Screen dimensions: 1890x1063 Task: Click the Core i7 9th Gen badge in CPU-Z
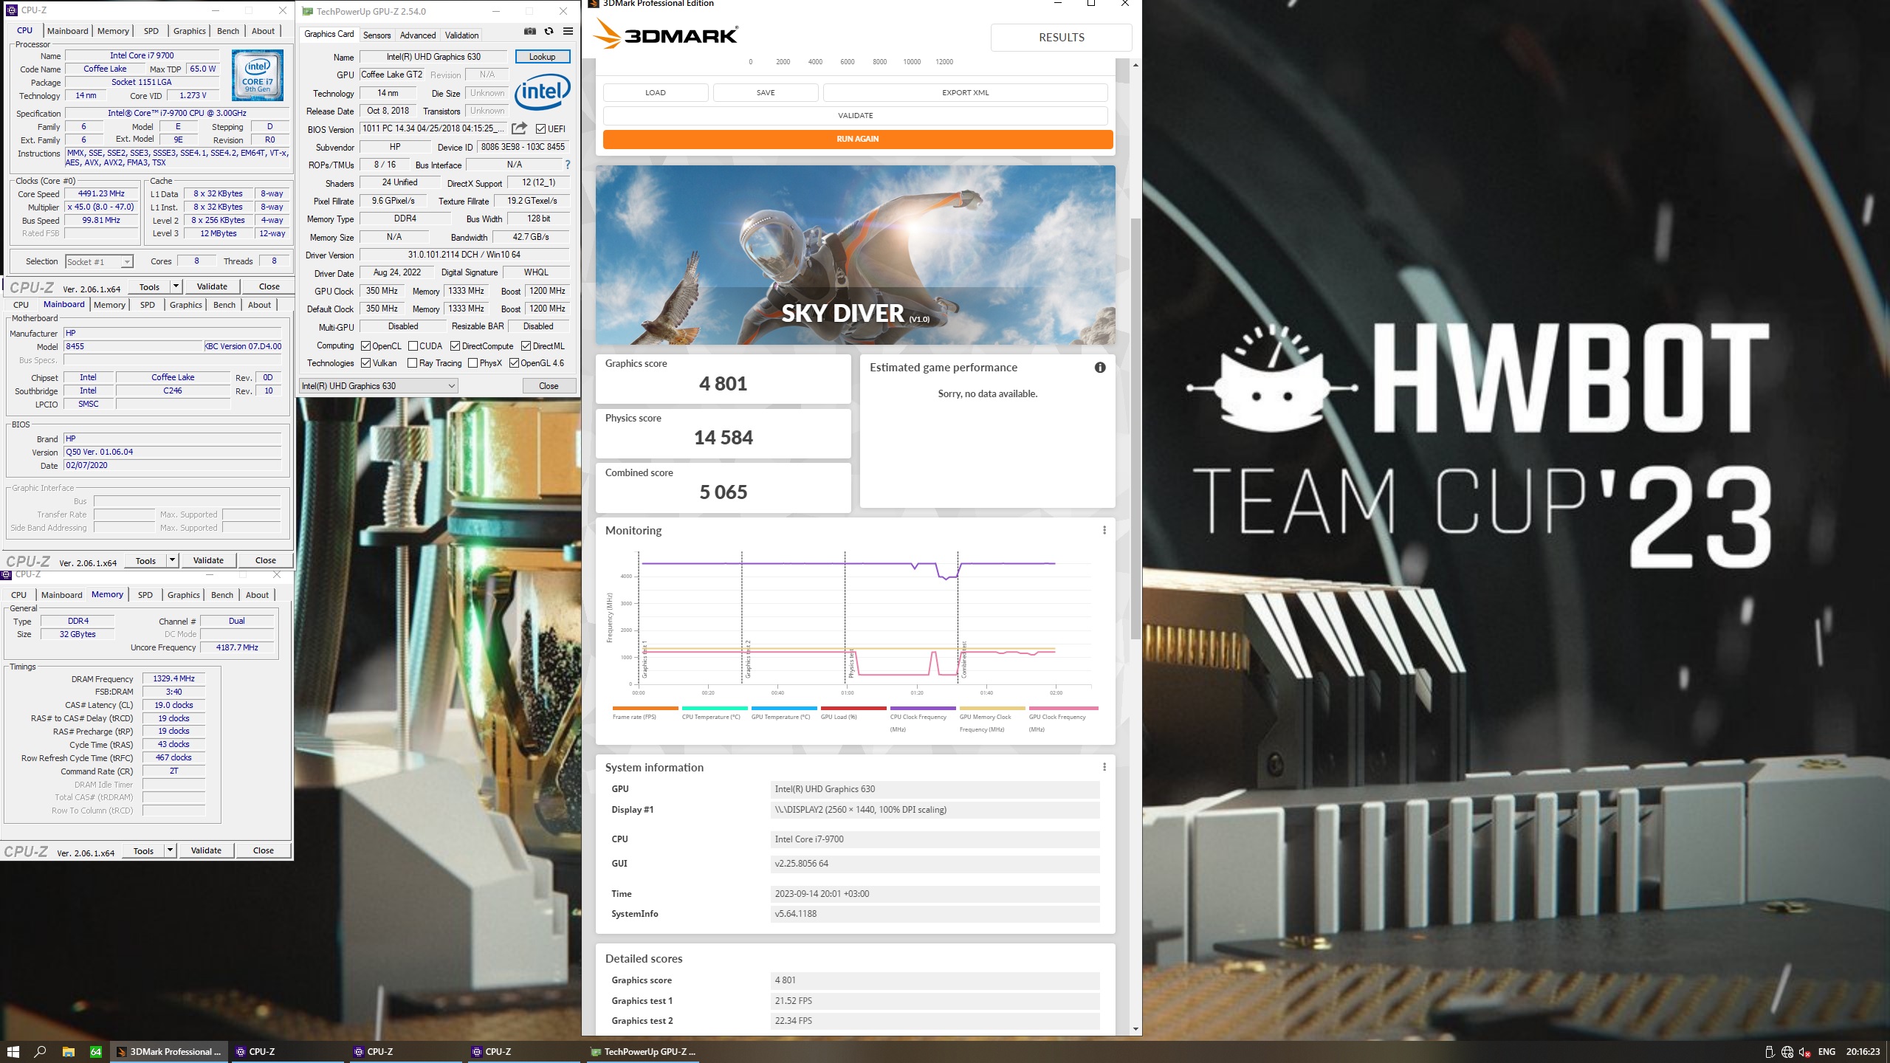[x=258, y=75]
